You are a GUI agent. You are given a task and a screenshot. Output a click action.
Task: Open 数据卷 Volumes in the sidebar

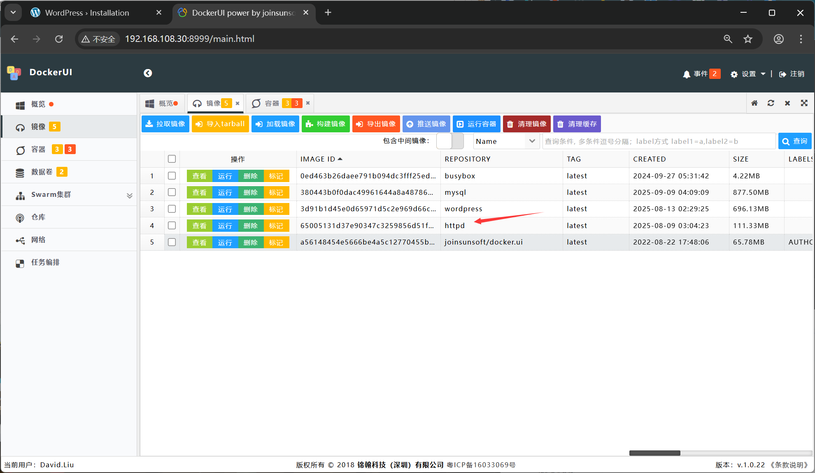(69, 172)
